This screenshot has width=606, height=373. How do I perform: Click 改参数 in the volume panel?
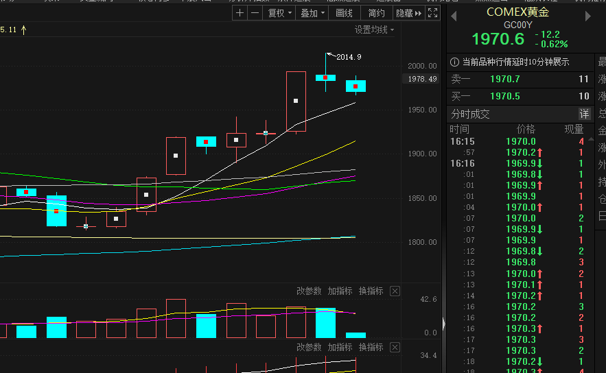309,291
